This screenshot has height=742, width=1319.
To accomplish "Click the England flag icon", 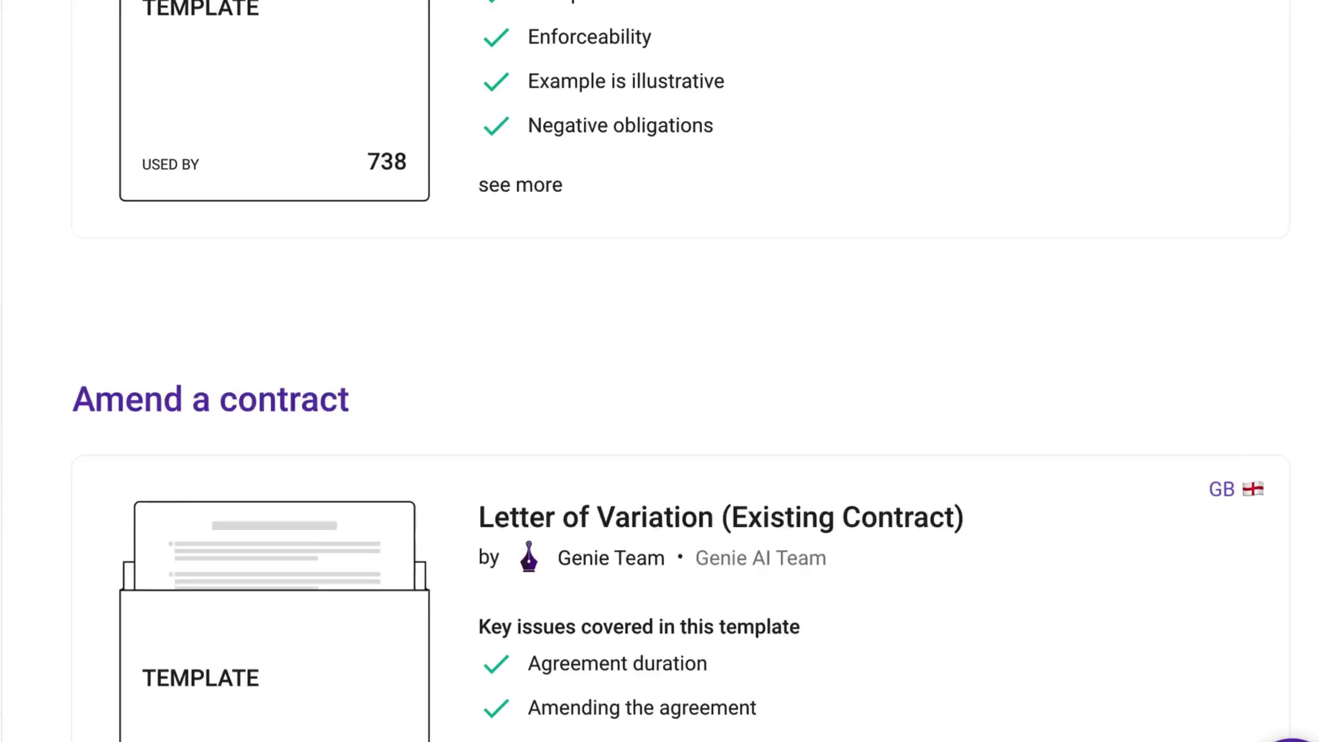I will coord(1253,489).
